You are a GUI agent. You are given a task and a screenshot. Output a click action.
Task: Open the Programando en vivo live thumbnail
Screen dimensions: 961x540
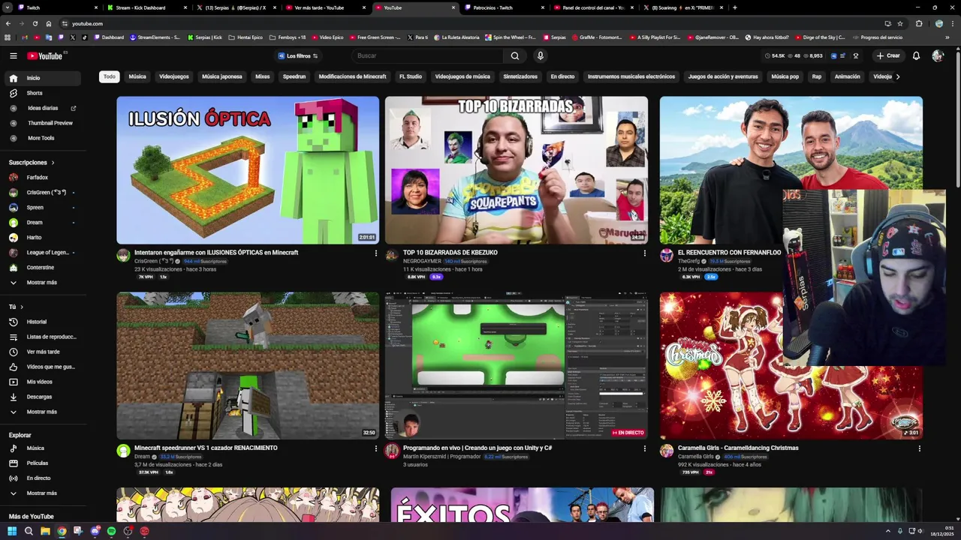(516, 365)
